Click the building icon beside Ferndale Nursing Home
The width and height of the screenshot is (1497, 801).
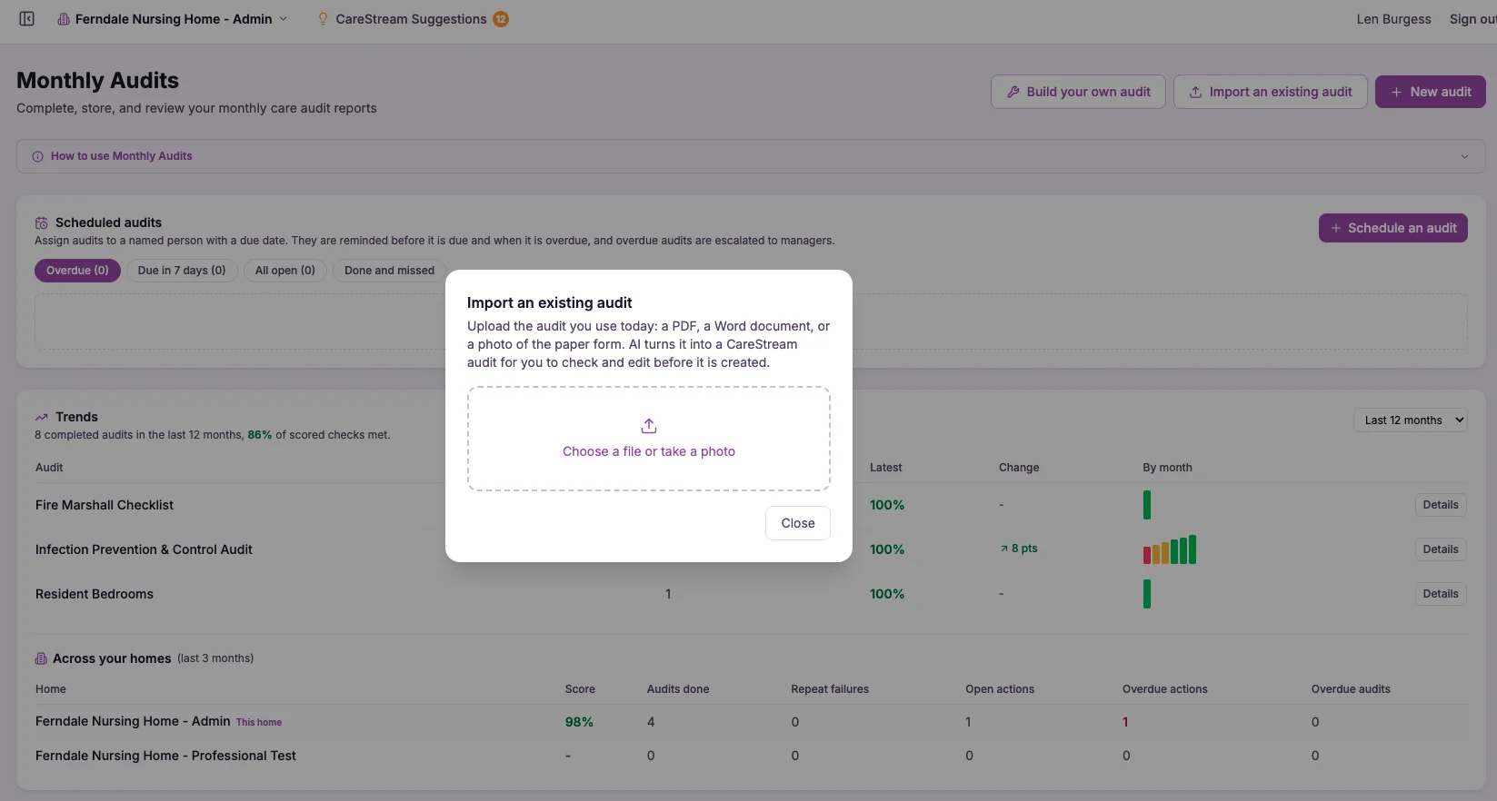(x=64, y=19)
